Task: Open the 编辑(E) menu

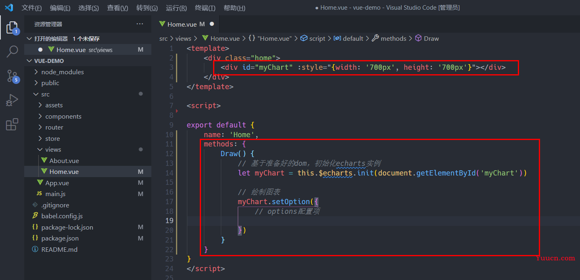Action: [x=60, y=8]
